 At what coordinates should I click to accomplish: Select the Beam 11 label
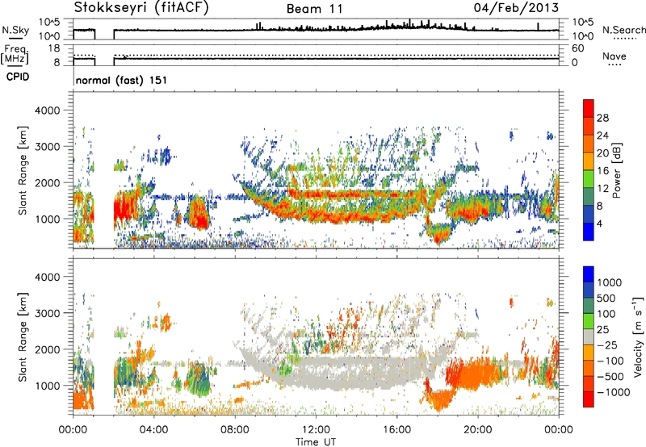point(314,9)
